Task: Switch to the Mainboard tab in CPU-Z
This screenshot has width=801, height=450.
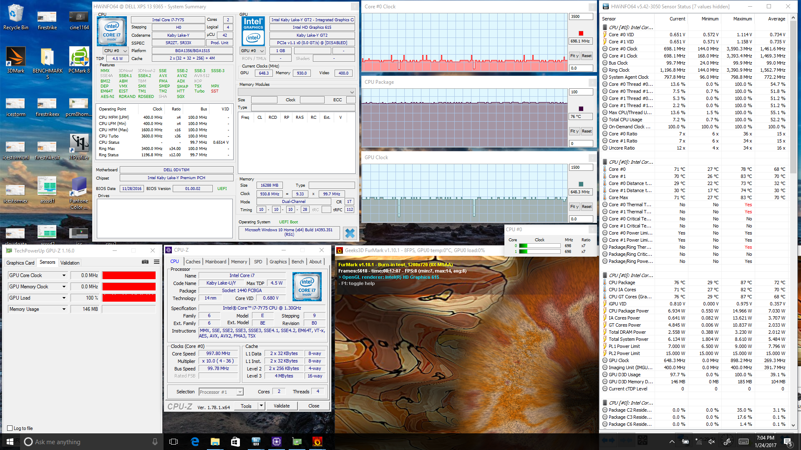Action: tap(216, 262)
